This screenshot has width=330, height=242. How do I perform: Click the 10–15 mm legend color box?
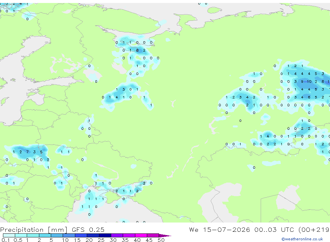pyautogui.click(x=69, y=235)
